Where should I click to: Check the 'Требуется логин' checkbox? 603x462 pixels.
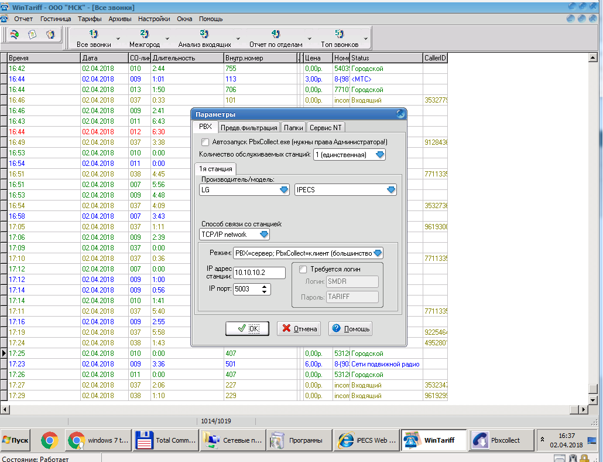point(303,269)
